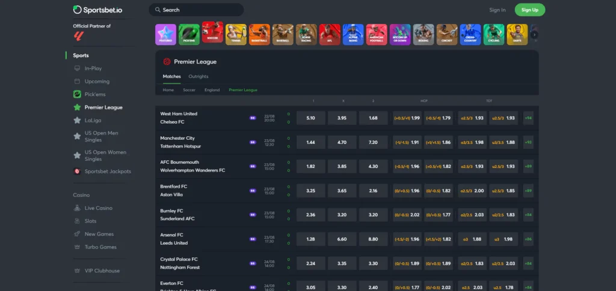Open In-Play in the sidebar
This screenshot has width=616, height=291.
click(93, 68)
